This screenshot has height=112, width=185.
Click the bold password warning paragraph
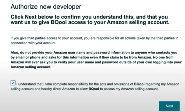pos(96,60)
